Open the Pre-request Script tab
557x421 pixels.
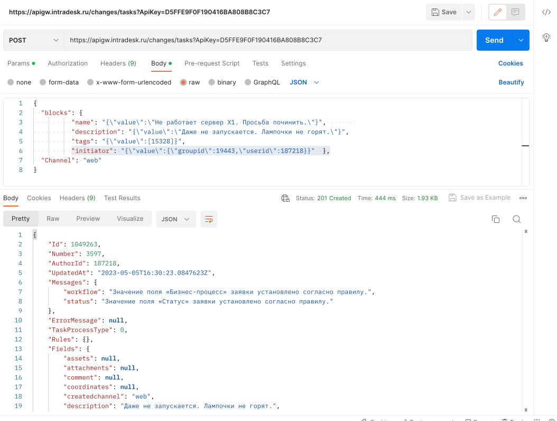pyautogui.click(x=212, y=63)
